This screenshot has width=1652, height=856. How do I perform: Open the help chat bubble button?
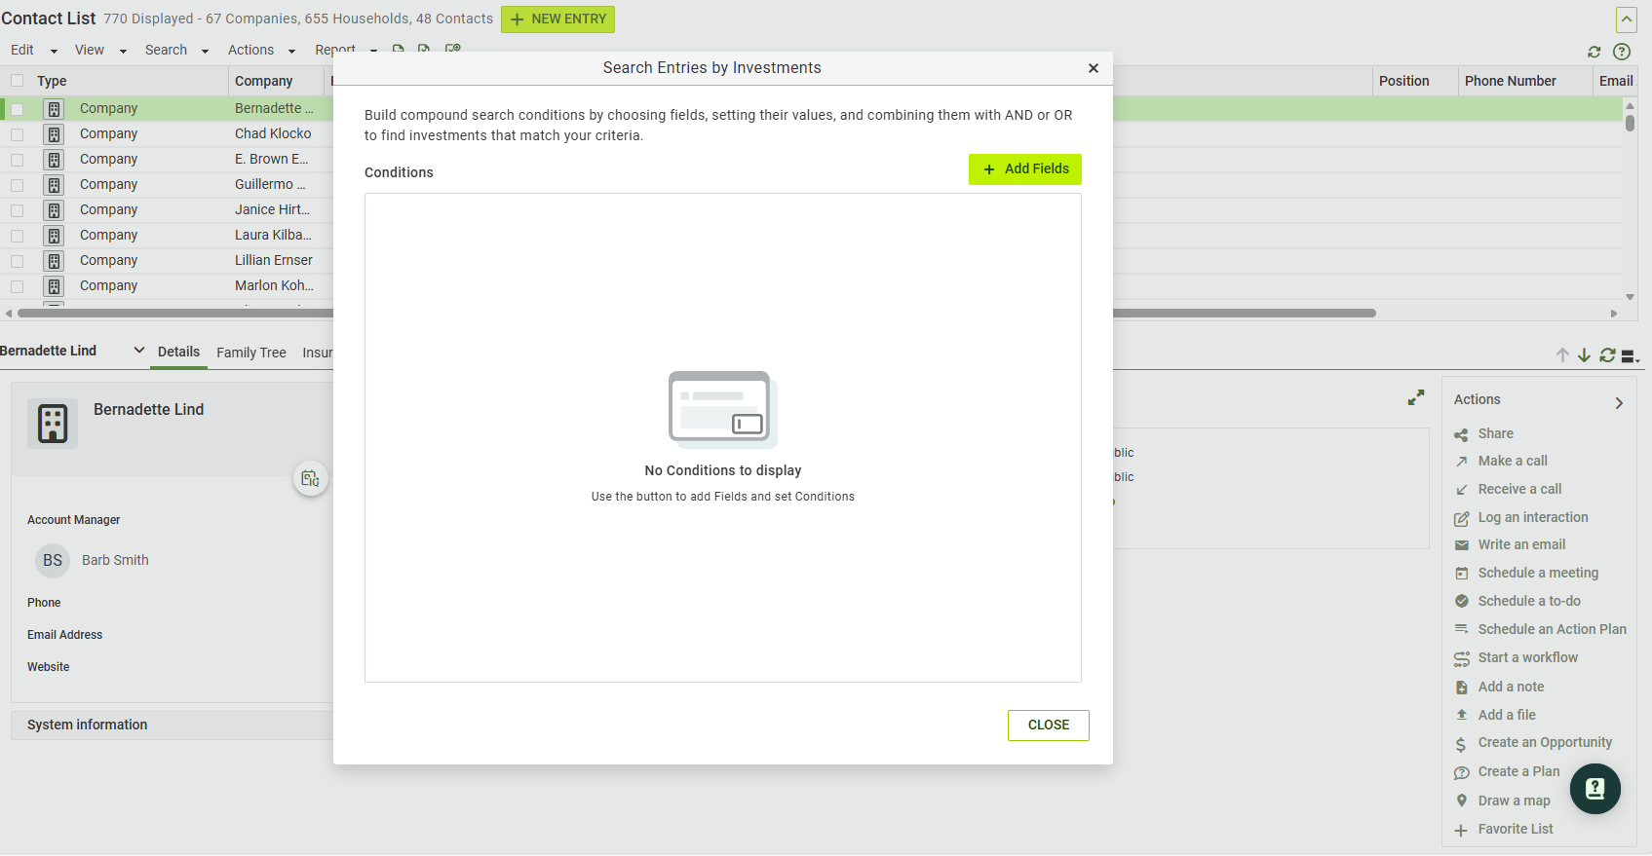click(x=1594, y=789)
